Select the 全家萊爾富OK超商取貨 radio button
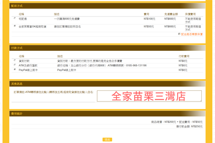Viewport: 215px width, 143px height. (x=15, y=26)
